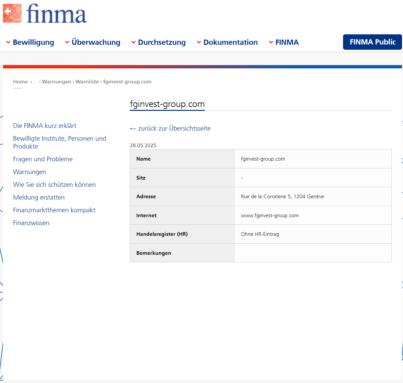This screenshot has width=403, height=383.
Task: Click the Name row label
Action: (144, 159)
